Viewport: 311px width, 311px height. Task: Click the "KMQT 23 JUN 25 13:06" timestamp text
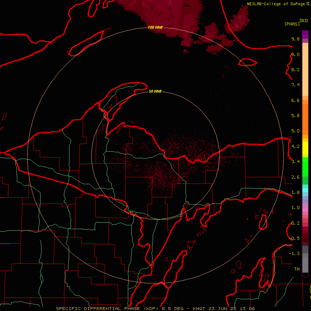(224, 309)
